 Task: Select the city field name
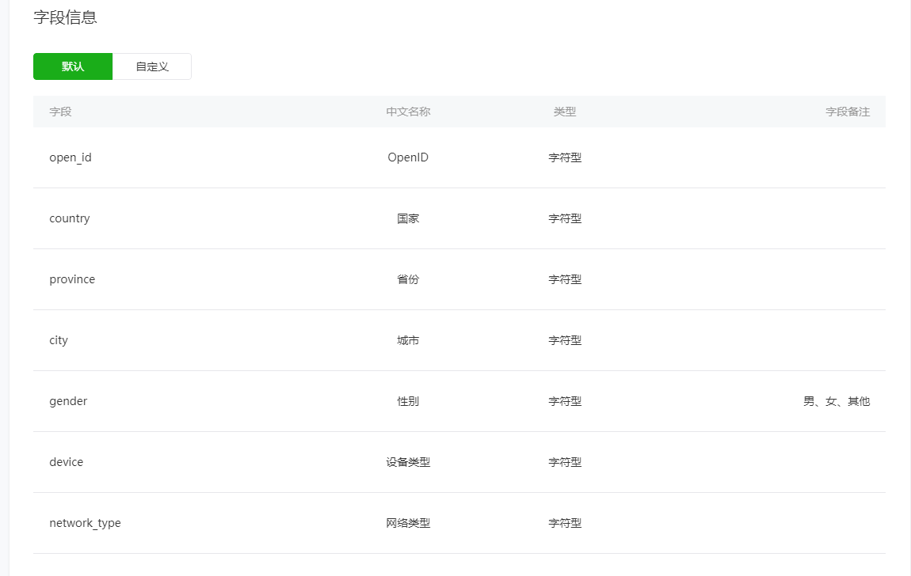pos(59,340)
